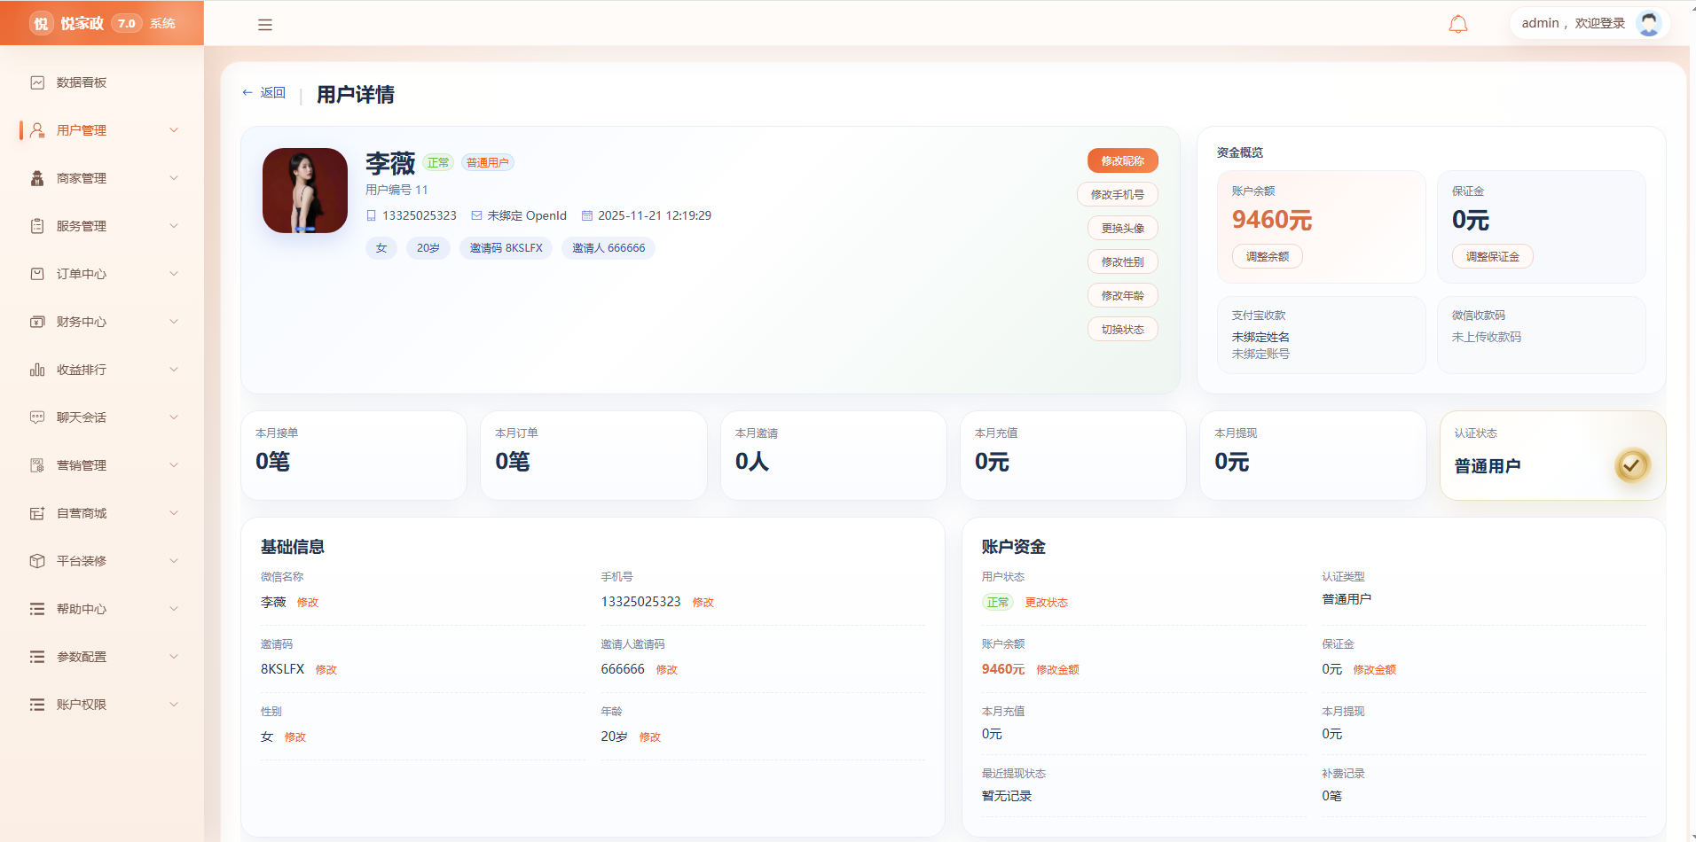Image resolution: width=1696 pixels, height=842 pixels.
Task: Open the 营销管理 menu item
Action: 102,465
